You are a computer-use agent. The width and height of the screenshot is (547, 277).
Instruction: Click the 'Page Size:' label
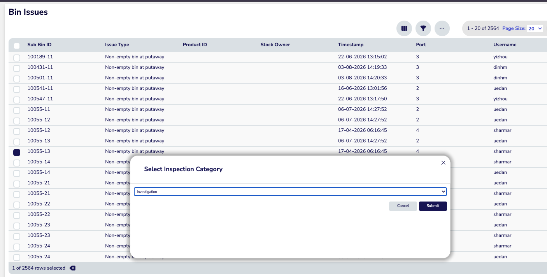[514, 28]
